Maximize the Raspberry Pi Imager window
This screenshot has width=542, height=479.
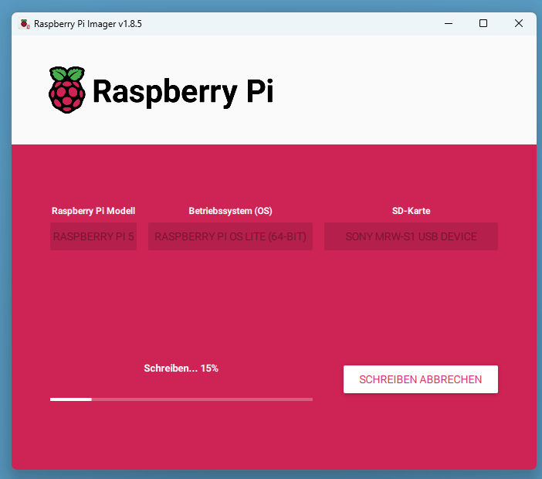483,23
